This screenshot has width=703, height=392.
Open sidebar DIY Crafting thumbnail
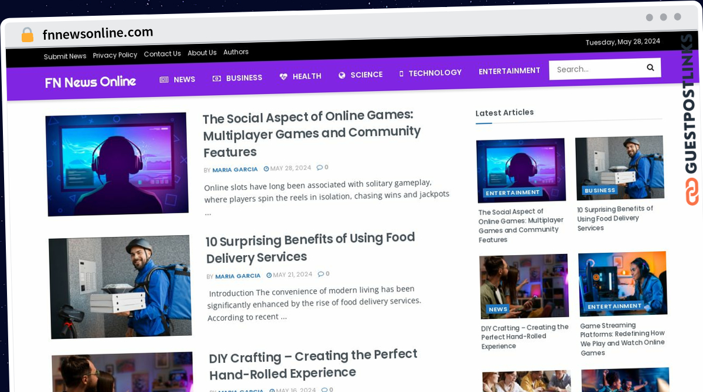click(x=524, y=287)
